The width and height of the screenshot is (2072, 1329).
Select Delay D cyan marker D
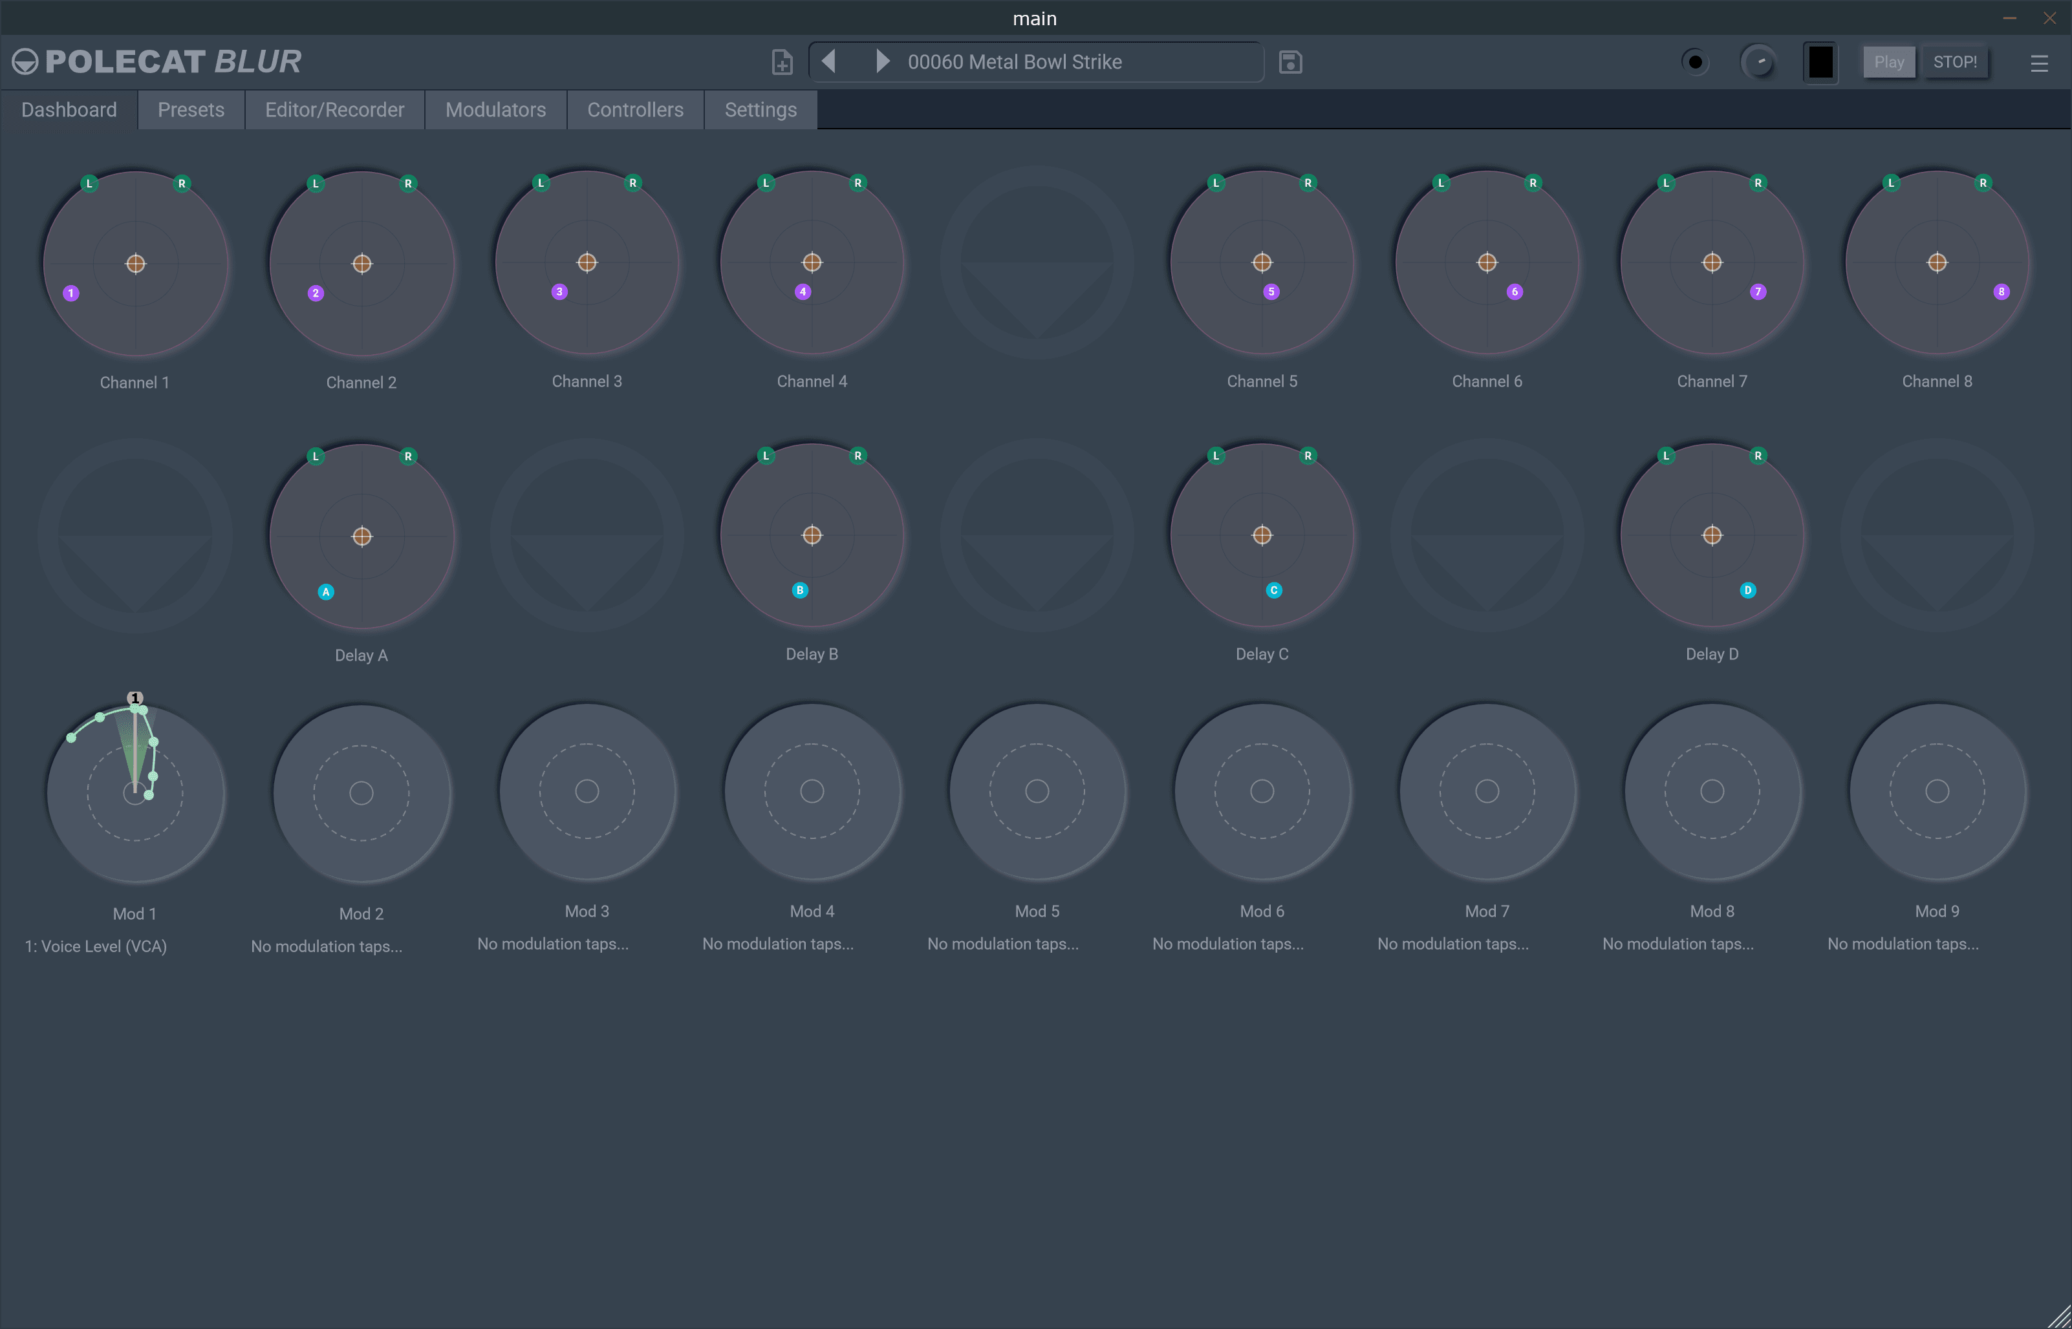[1747, 590]
